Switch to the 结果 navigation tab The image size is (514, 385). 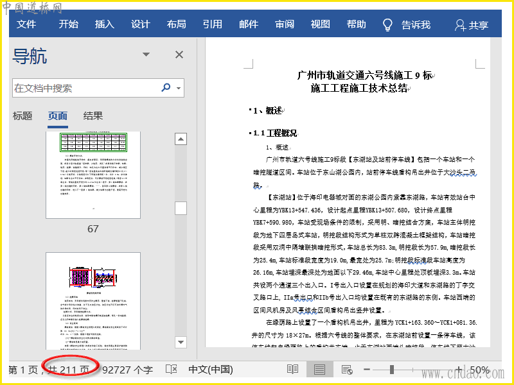tap(93, 116)
